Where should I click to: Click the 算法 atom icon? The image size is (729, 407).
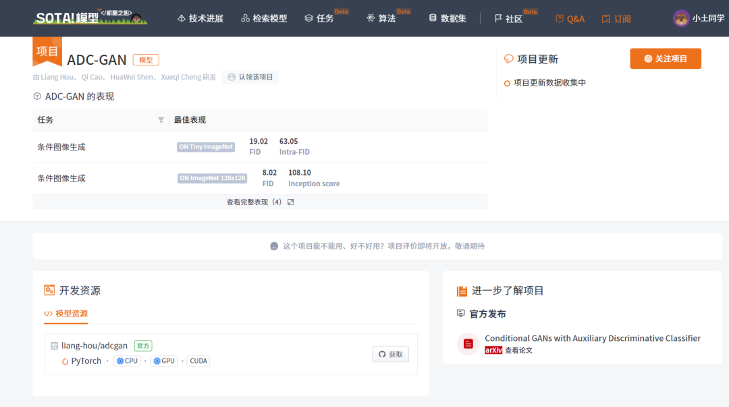(371, 18)
